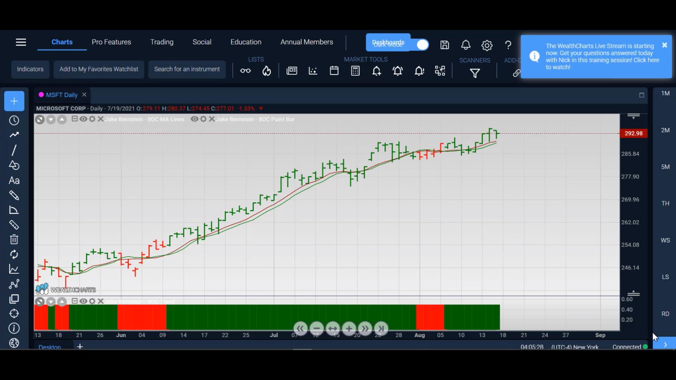Open notifications bell in top bar
This screenshot has height=380, width=676.
pyautogui.click(x=465, y=45)
